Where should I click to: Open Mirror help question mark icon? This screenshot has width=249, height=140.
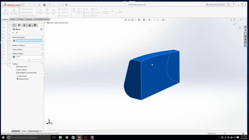pyautogui.click(x=41, y=29)
